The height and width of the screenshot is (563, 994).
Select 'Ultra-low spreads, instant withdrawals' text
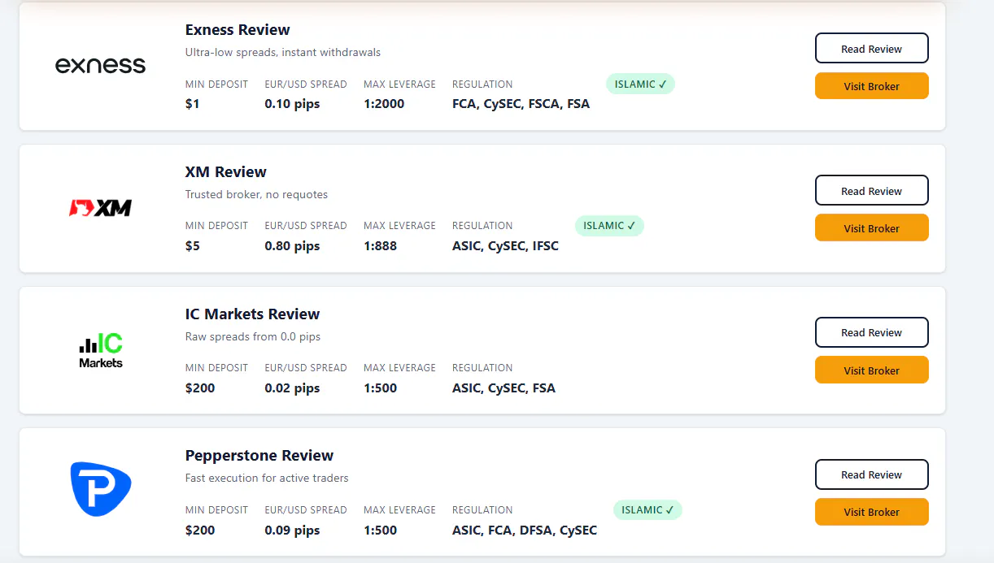[x=283, y=52]
